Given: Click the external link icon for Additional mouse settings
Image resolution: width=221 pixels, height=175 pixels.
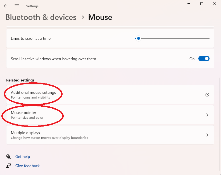Looking at the screenshot, I should (x=207, y=95).
